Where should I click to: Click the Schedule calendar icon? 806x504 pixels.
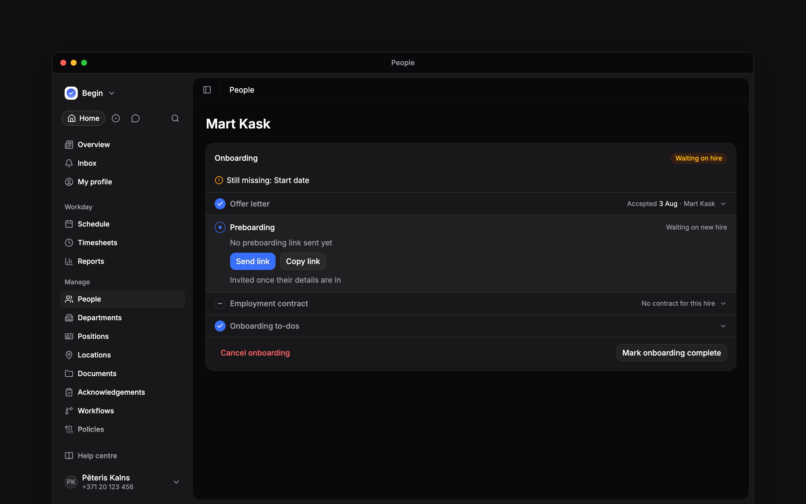pyautogui.click(x=69, y=224)
